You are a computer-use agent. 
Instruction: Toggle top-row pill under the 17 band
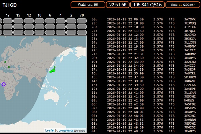click(7, 20)
